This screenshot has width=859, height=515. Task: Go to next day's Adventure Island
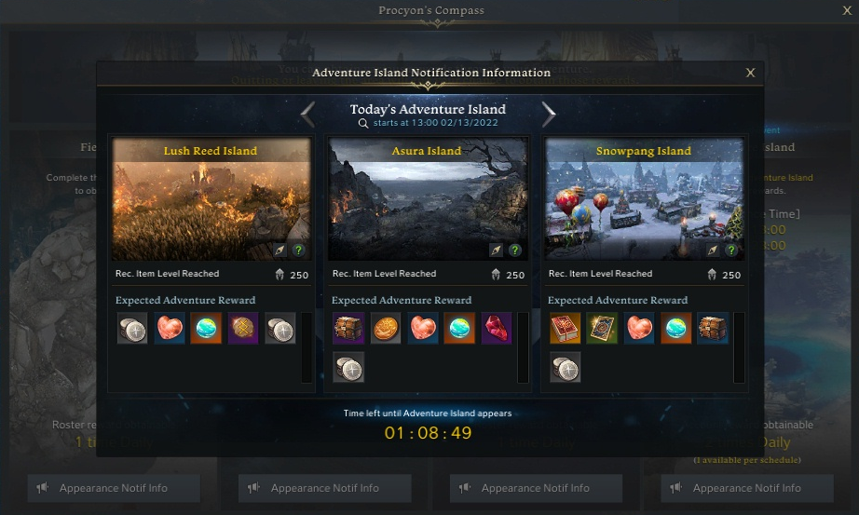point(549,114)
